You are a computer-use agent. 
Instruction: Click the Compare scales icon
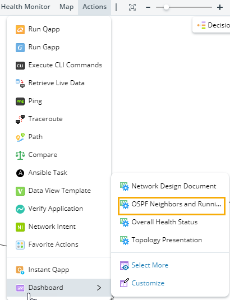tap(20, 155)
